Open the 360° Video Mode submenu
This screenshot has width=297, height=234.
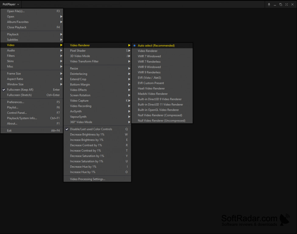(x=97, y=122)
